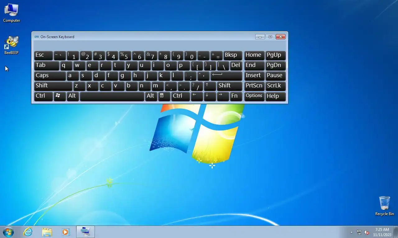Viewport: 398px width, 238px height.
Task: Click the up arrow key
Action: tap(210, 86)
